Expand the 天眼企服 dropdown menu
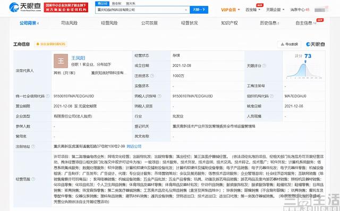340x211 pixels. click(x=275, y=10)
